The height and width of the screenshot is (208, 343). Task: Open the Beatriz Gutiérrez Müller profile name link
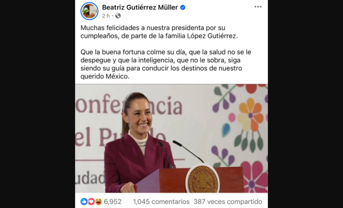[140, 7]
